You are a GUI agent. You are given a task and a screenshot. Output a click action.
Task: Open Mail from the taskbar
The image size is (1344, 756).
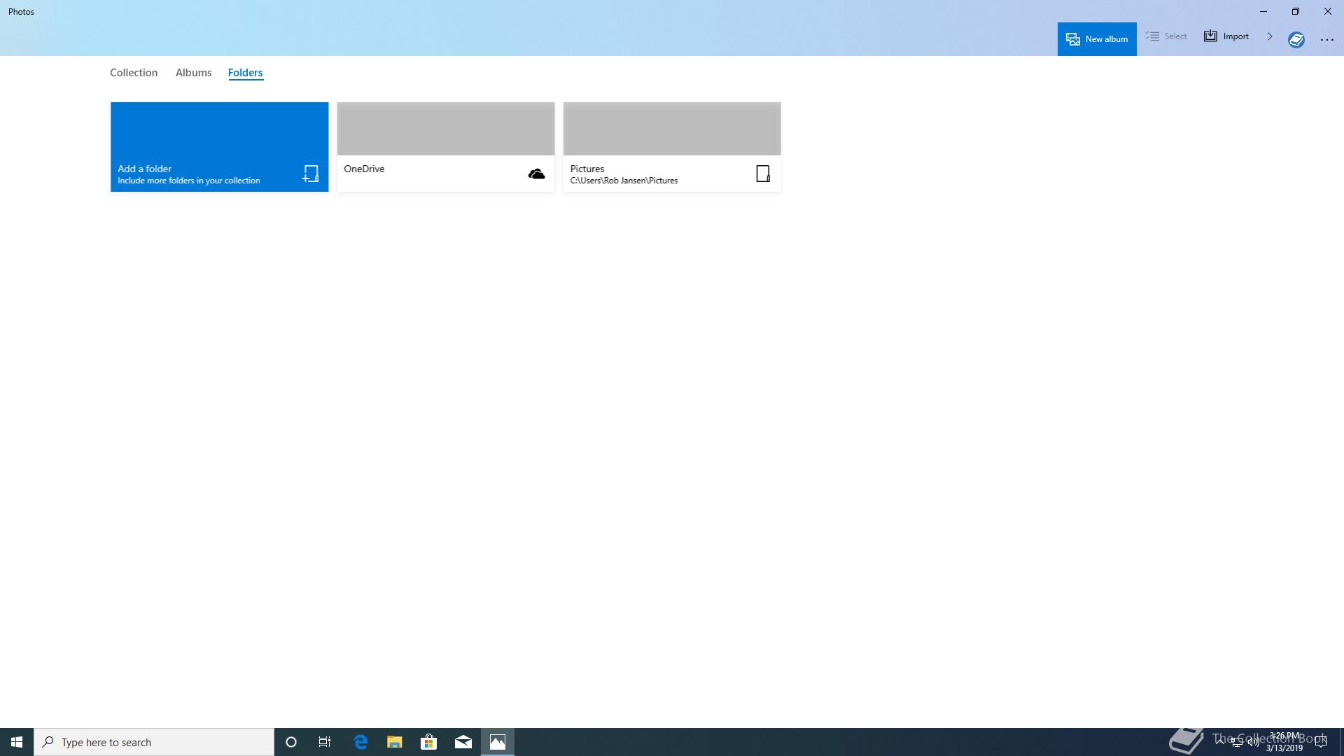tap(463, 742)
